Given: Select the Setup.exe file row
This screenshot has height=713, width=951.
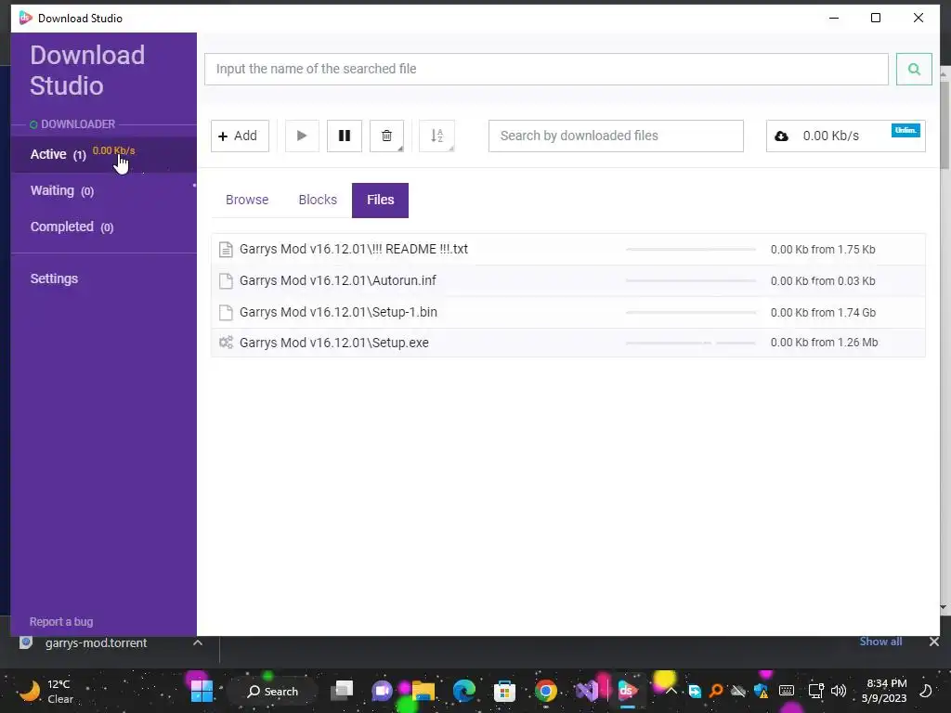Looking at the screenshot, I should coord(568,343).
